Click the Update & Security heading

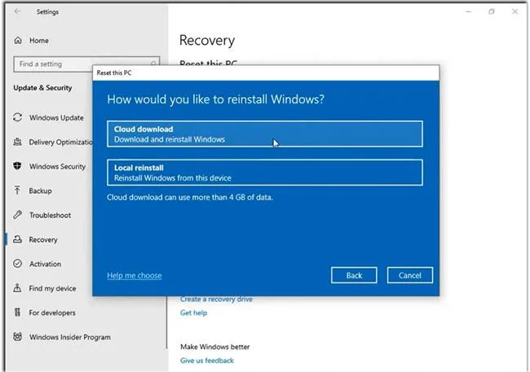click(x=42, y=88)
